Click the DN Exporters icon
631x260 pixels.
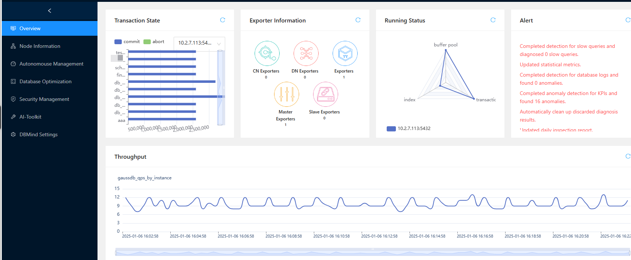pyautogui.click(x=306, y=53)
